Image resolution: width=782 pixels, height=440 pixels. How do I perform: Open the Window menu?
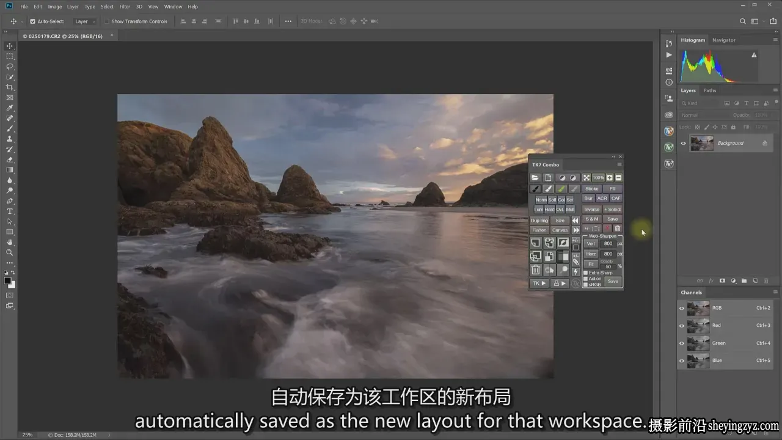point(174,7)
